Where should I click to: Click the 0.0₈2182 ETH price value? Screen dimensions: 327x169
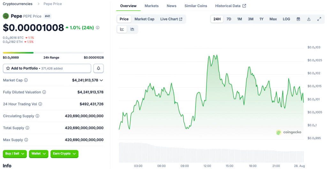pyautogui.click(x=13, y=42)
